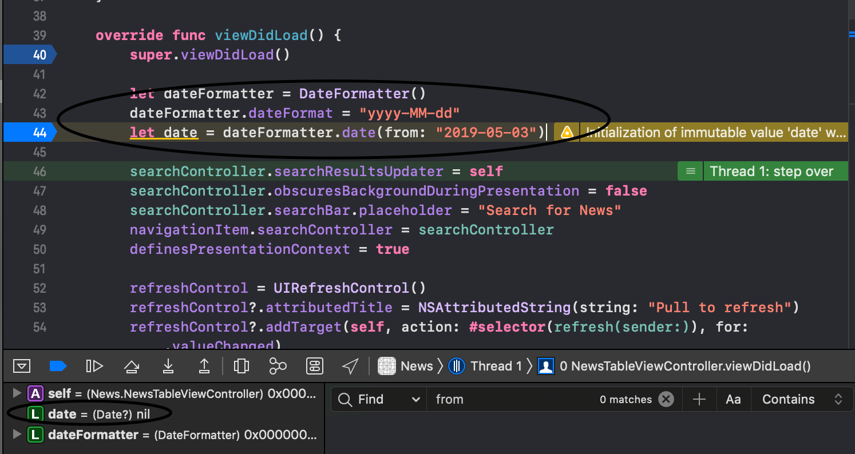Toggle case sensitivity with the Aa button

tap(733, 399)
